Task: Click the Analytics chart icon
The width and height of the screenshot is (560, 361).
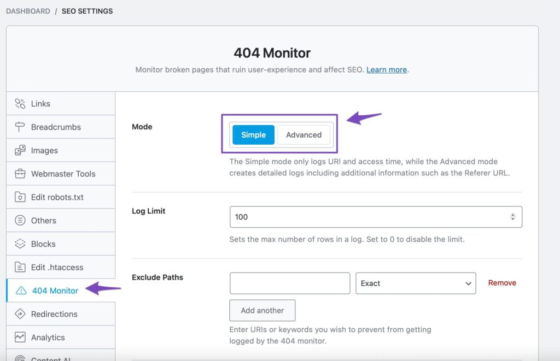Action: [x=20, y=337]
